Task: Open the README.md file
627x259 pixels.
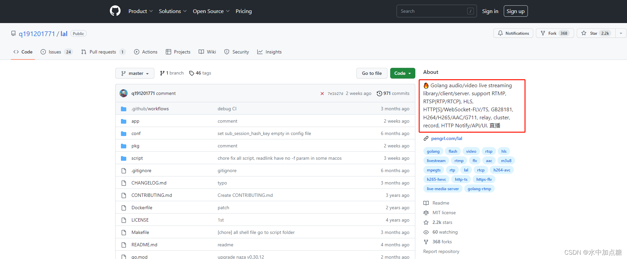Action: tap(144, 245)
